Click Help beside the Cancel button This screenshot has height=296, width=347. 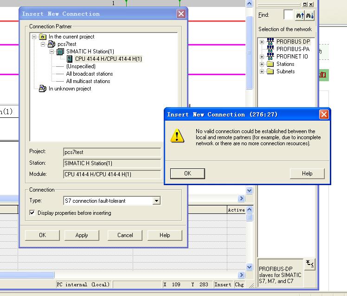pyautogui.click(x=165, y=235)
